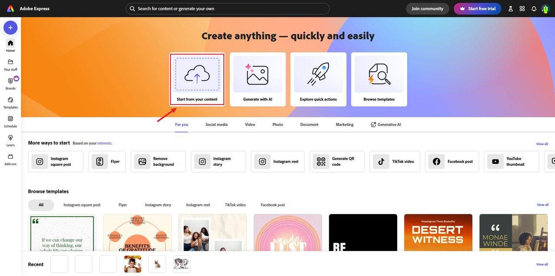This screenshot has height=276, width=555.
Task: Click the Adobe Express logo icon
Action: pos(10,9)
